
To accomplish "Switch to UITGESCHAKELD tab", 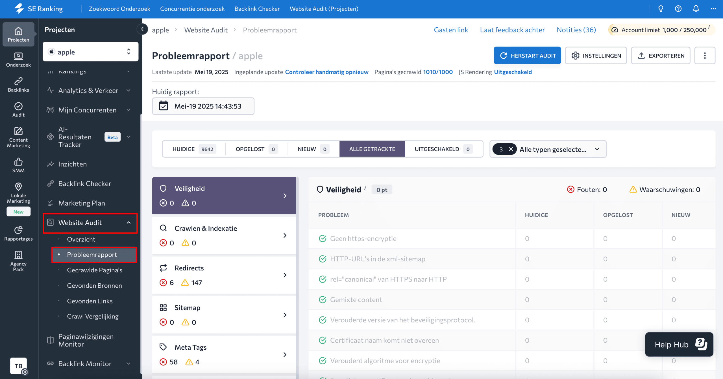I will click(443, 149).
